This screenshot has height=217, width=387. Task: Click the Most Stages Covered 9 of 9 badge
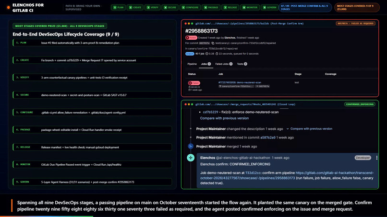coord(357,7)
